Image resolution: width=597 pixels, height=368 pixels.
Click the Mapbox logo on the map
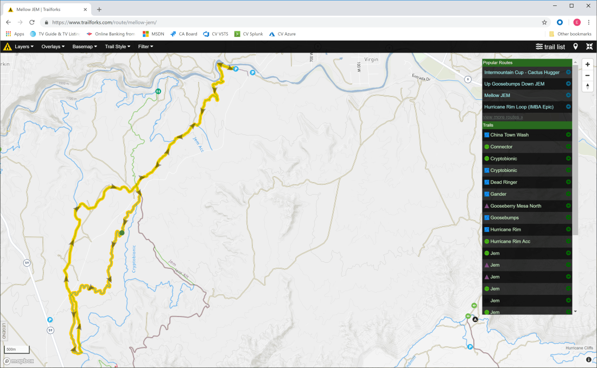17,361
